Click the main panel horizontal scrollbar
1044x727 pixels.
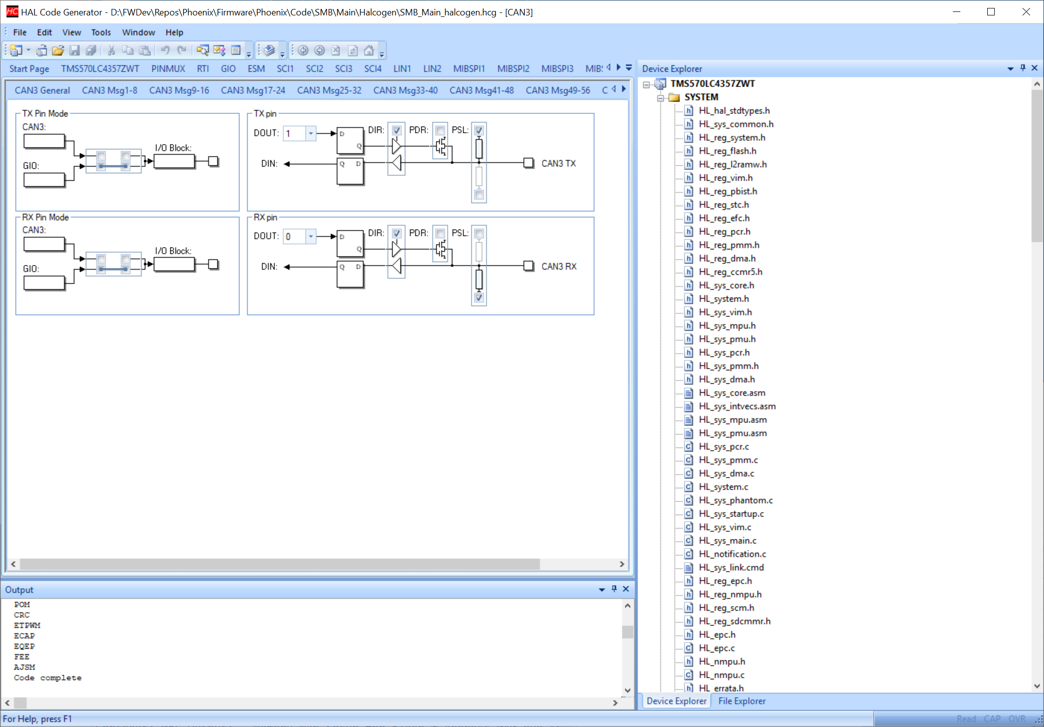pos(279,564)
